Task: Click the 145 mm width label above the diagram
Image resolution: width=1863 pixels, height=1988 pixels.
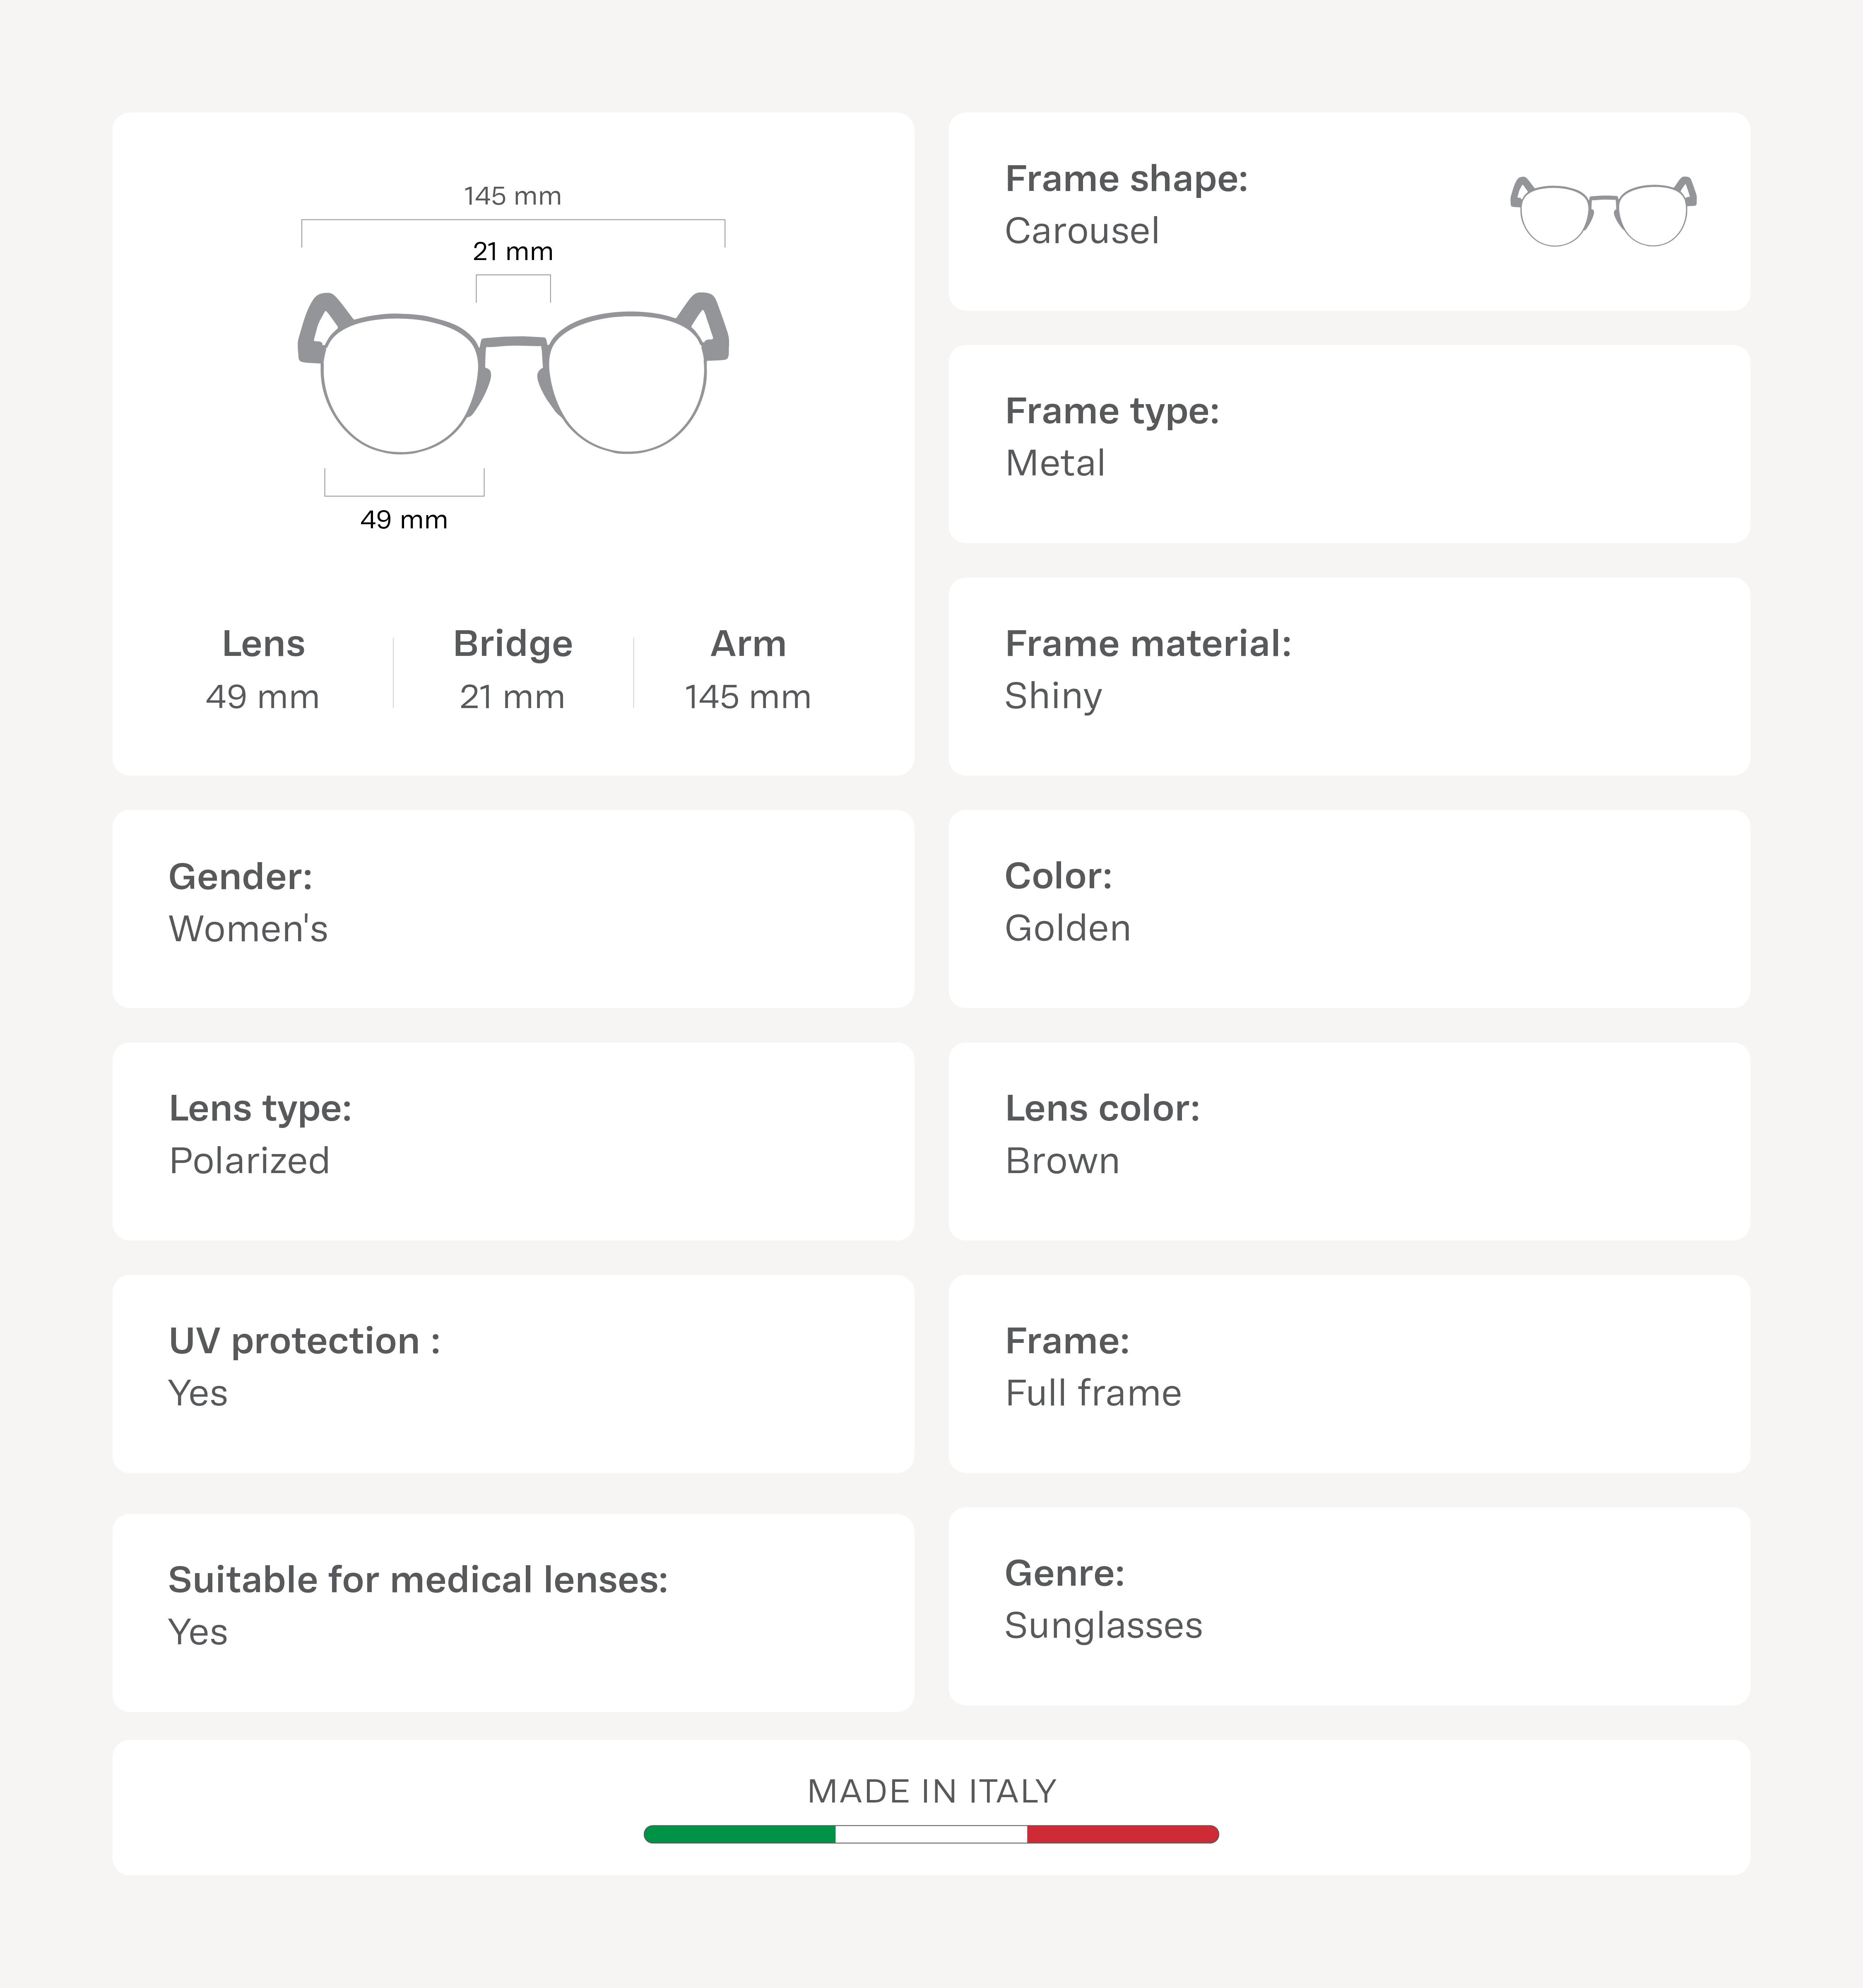Action: pyautogui.click(x=512, y=196)
